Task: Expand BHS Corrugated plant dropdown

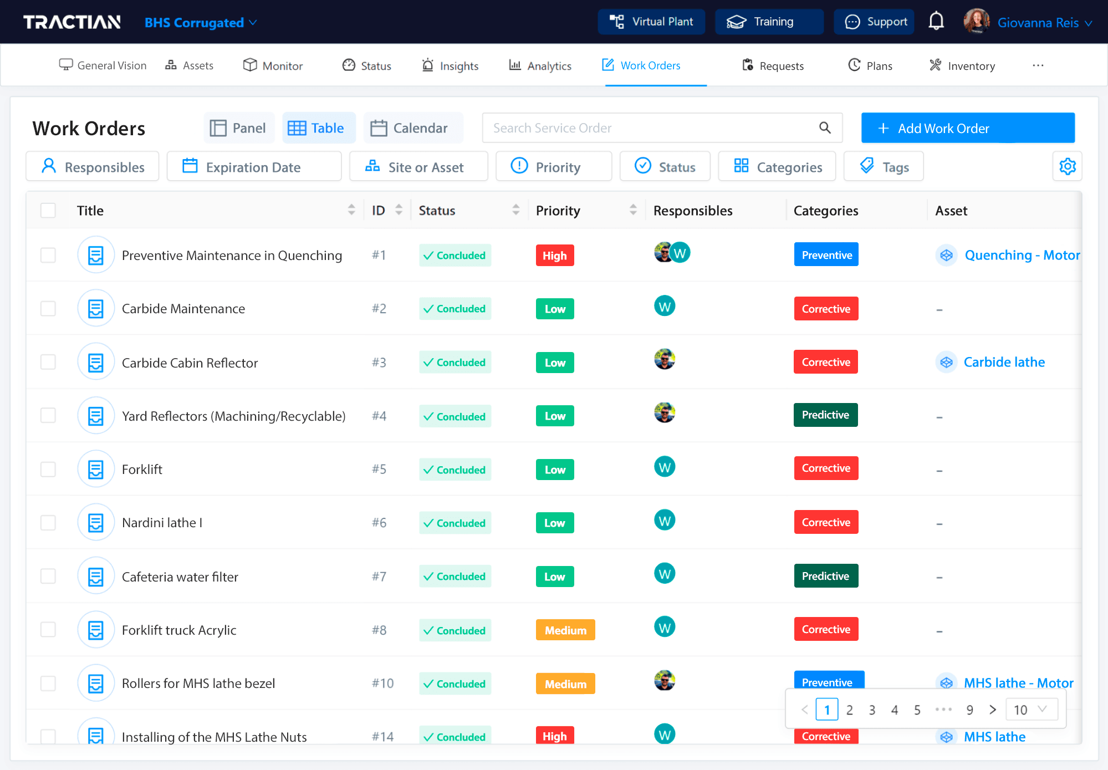Action: 201,23
